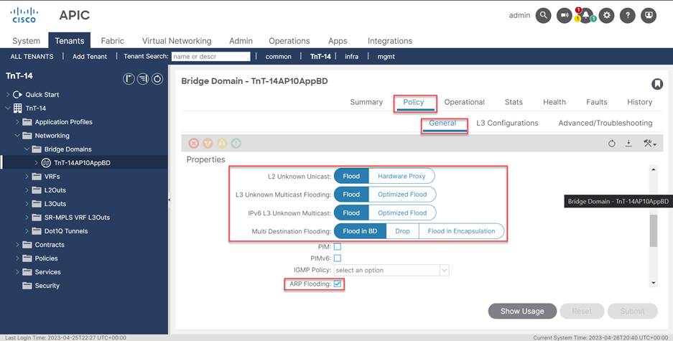The image size is (673, 341).
Task: Click the first circular icon beside TnT-14 title
Action: 129,79
